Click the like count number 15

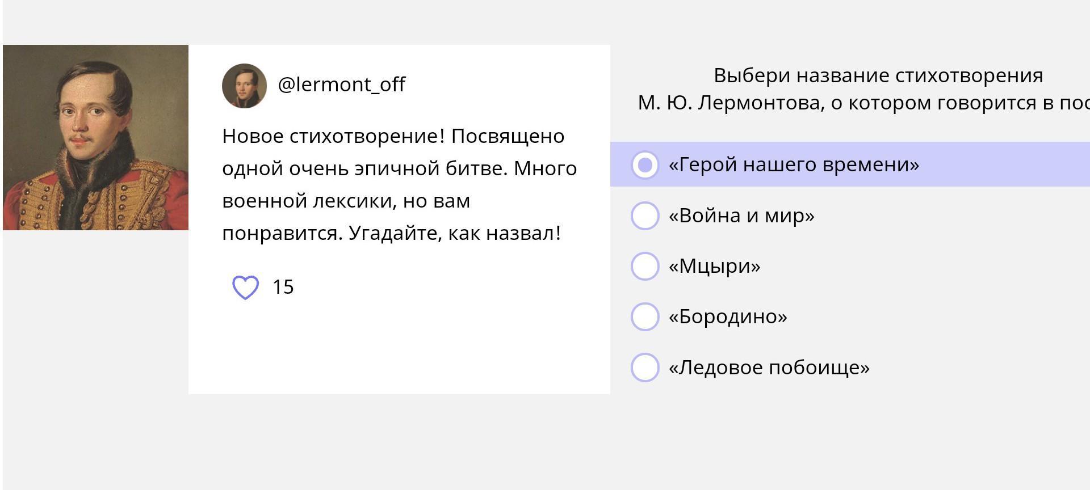(x=283, y=287)
